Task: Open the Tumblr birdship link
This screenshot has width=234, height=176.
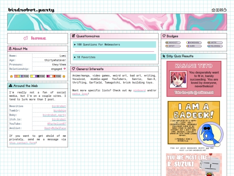Action: [x=60, y=110]
